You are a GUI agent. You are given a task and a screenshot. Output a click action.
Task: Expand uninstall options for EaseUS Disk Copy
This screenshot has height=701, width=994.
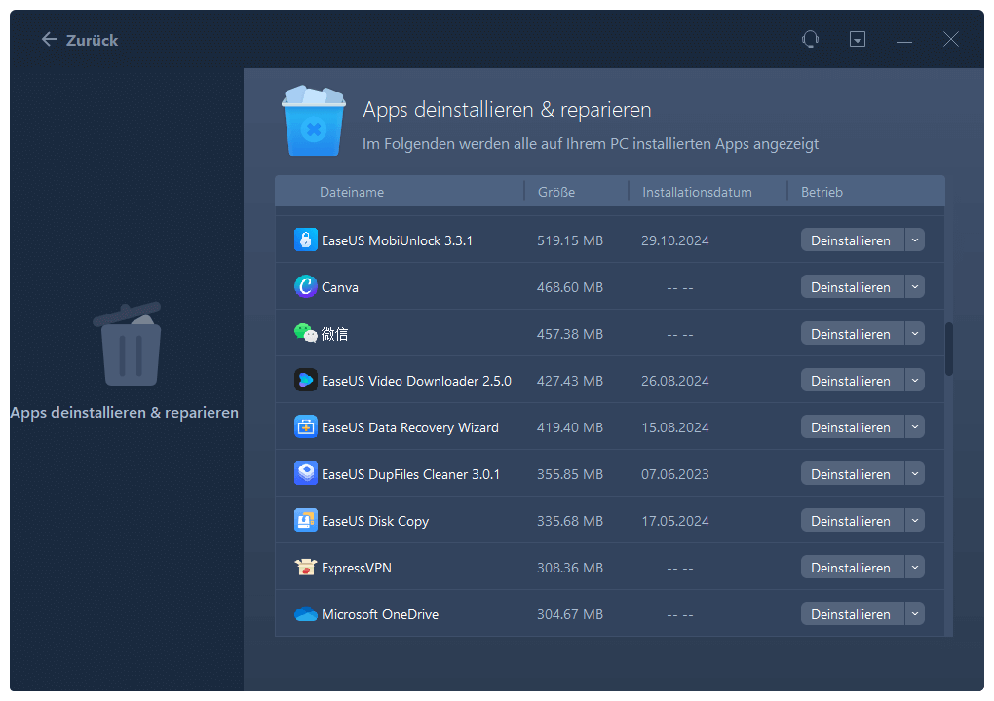[x=915, y=521]
